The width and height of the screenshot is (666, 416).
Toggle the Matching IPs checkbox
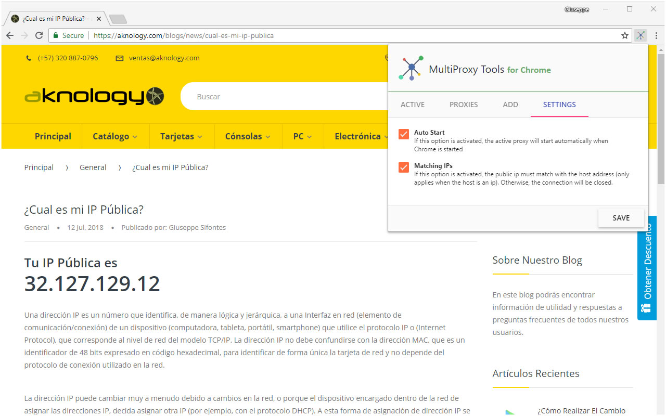[404, 167]
